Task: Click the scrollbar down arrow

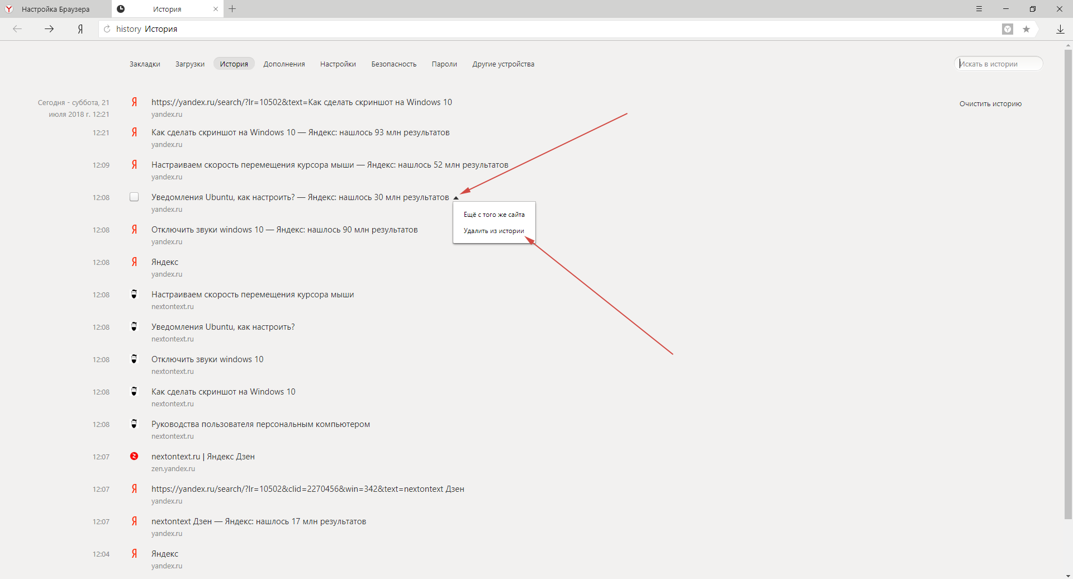Action: click(x=1069, y=576)
